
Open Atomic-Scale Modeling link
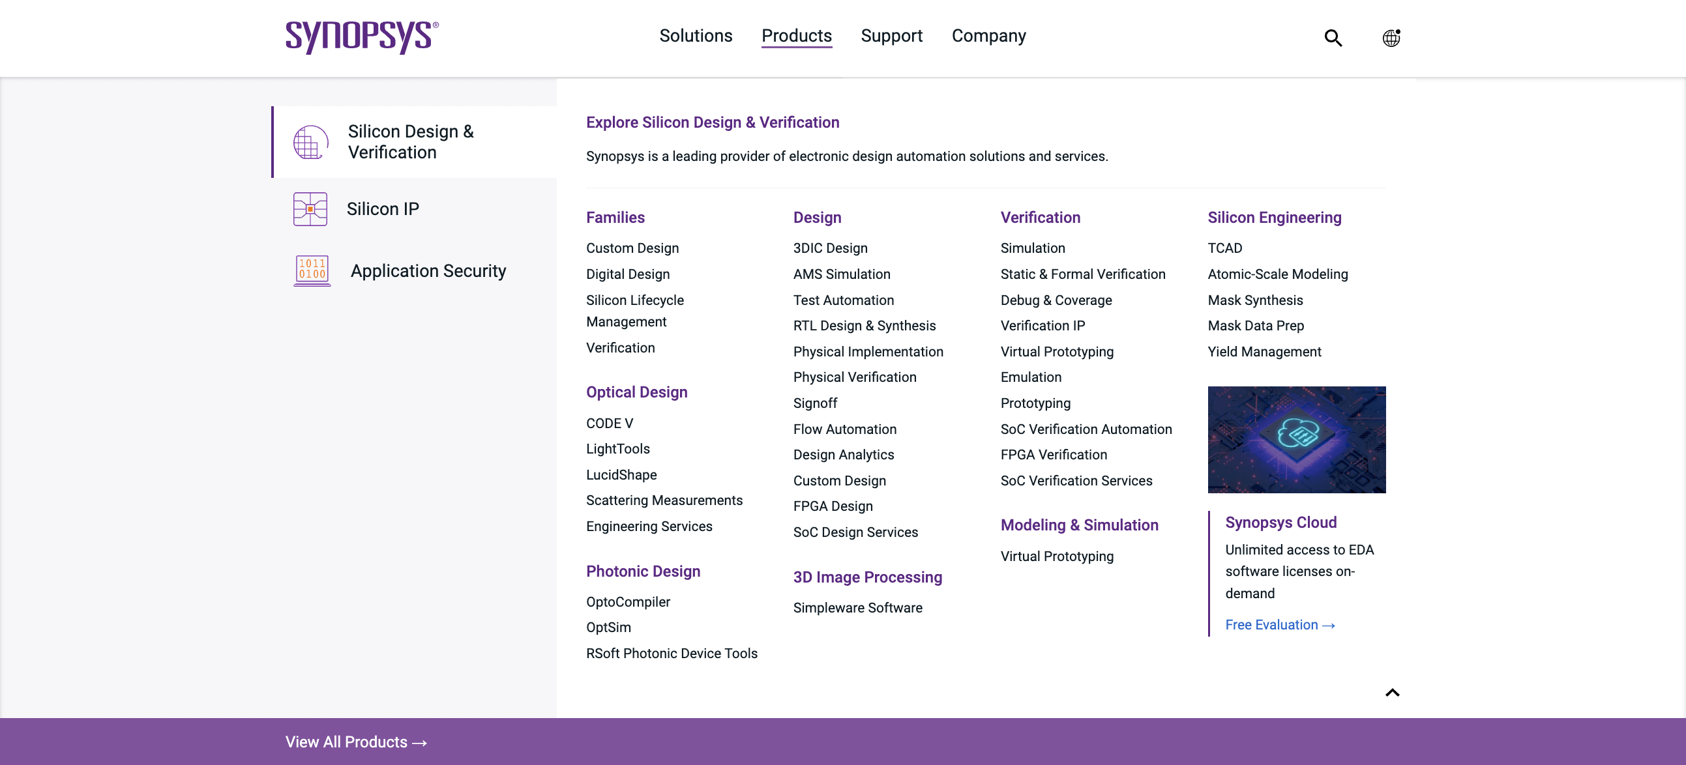point(1278,274)
